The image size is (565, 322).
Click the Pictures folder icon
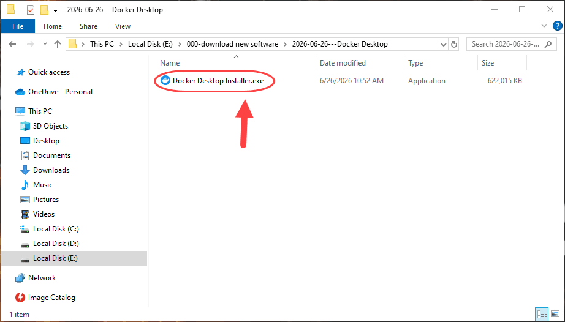coord(25,200)
